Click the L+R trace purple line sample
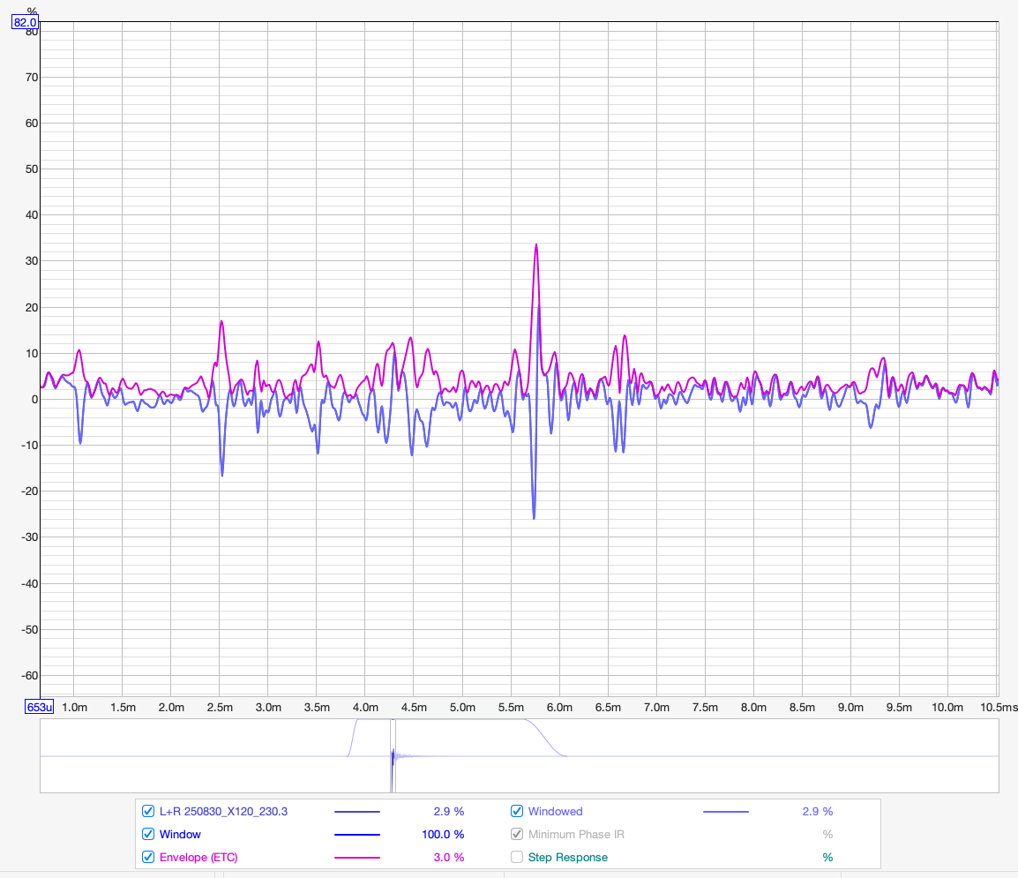 356,811
